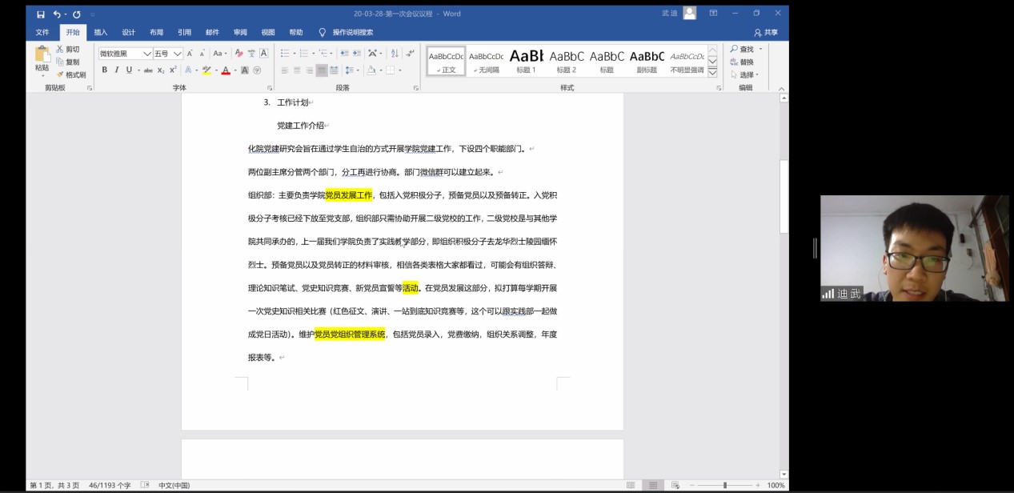The width and height of the screenshot is (1014, 493).
Task: Select the subscript icon
Action: coord(159,70)
